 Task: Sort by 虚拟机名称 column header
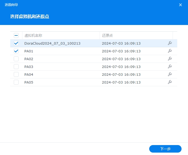[x=33, y=35]
